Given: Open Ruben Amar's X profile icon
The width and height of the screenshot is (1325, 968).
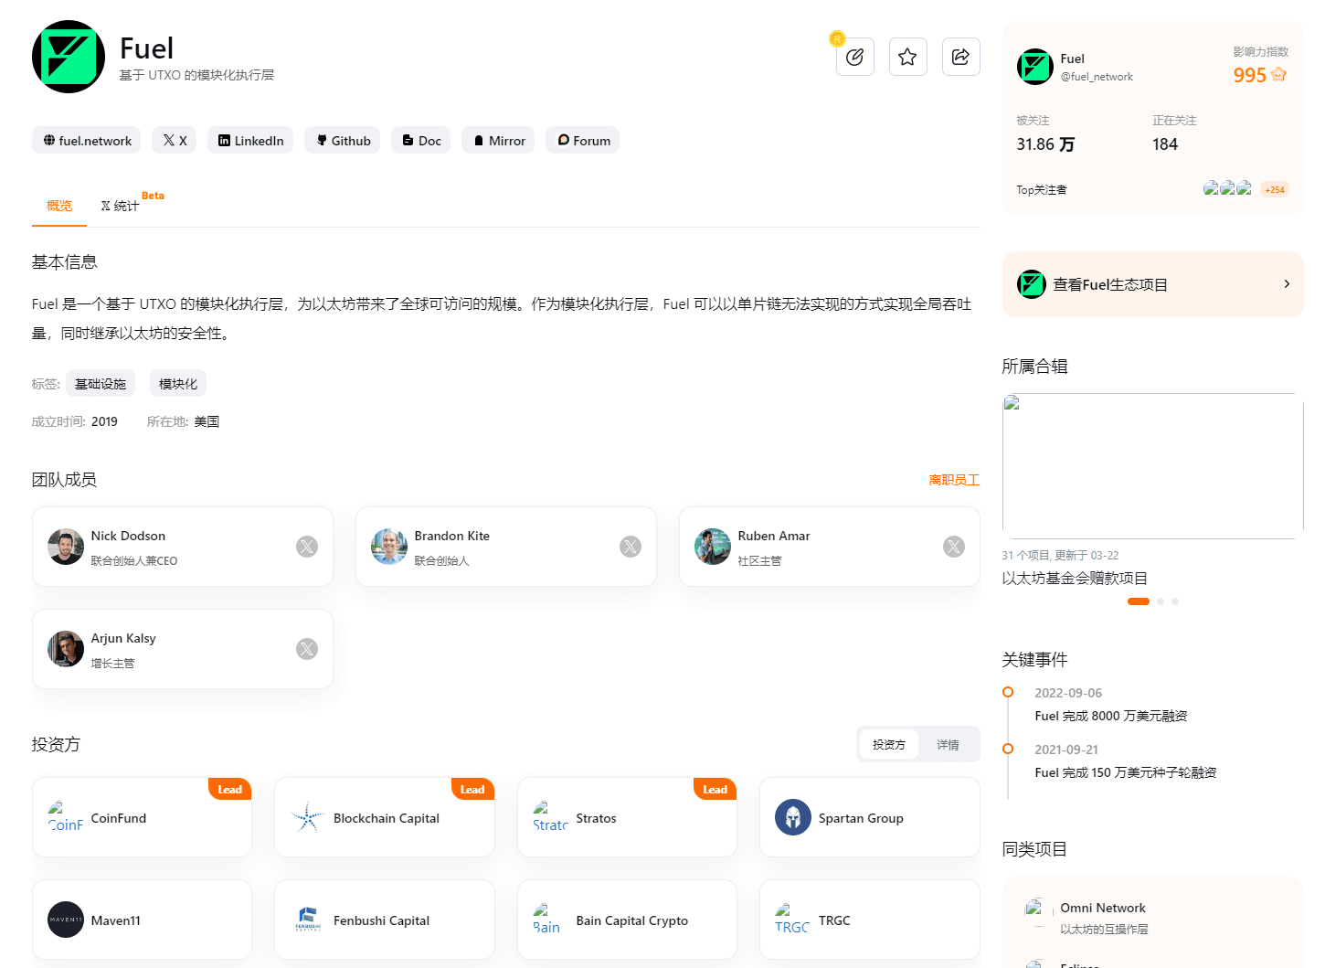Looking at the screenshot, I should [954, 547].
